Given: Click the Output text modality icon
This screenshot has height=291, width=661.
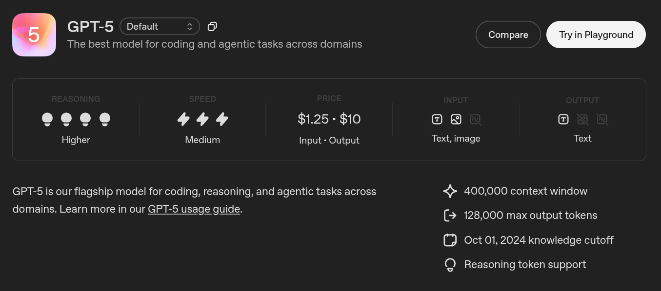Looking at the screenshot, I should tap(563, 119).
